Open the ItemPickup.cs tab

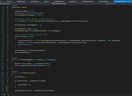point(35,1)
